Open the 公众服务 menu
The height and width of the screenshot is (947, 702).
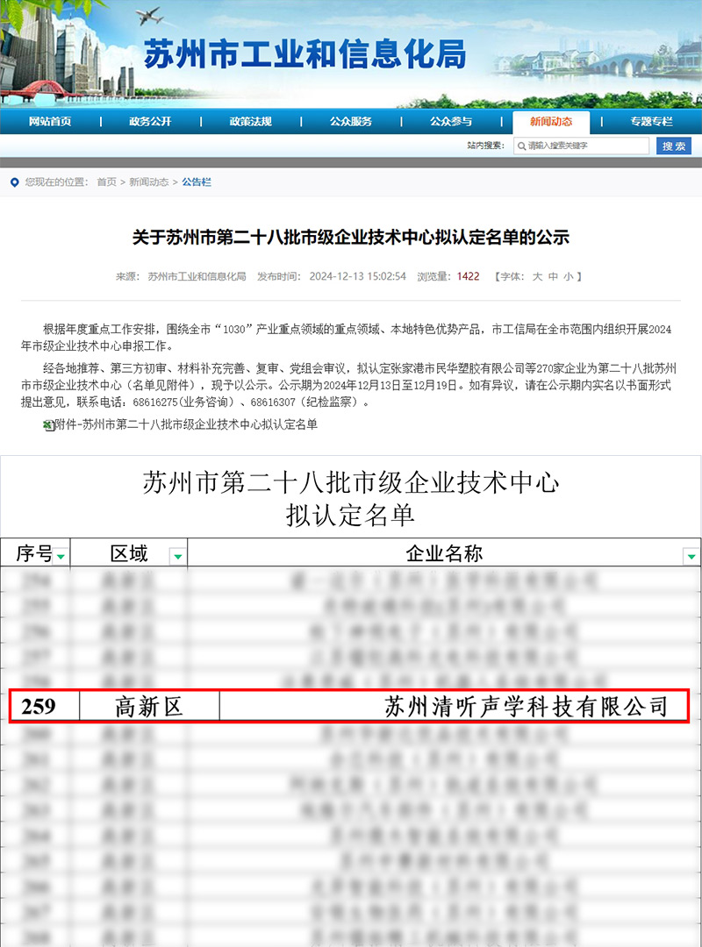click(x=349, y=123)
